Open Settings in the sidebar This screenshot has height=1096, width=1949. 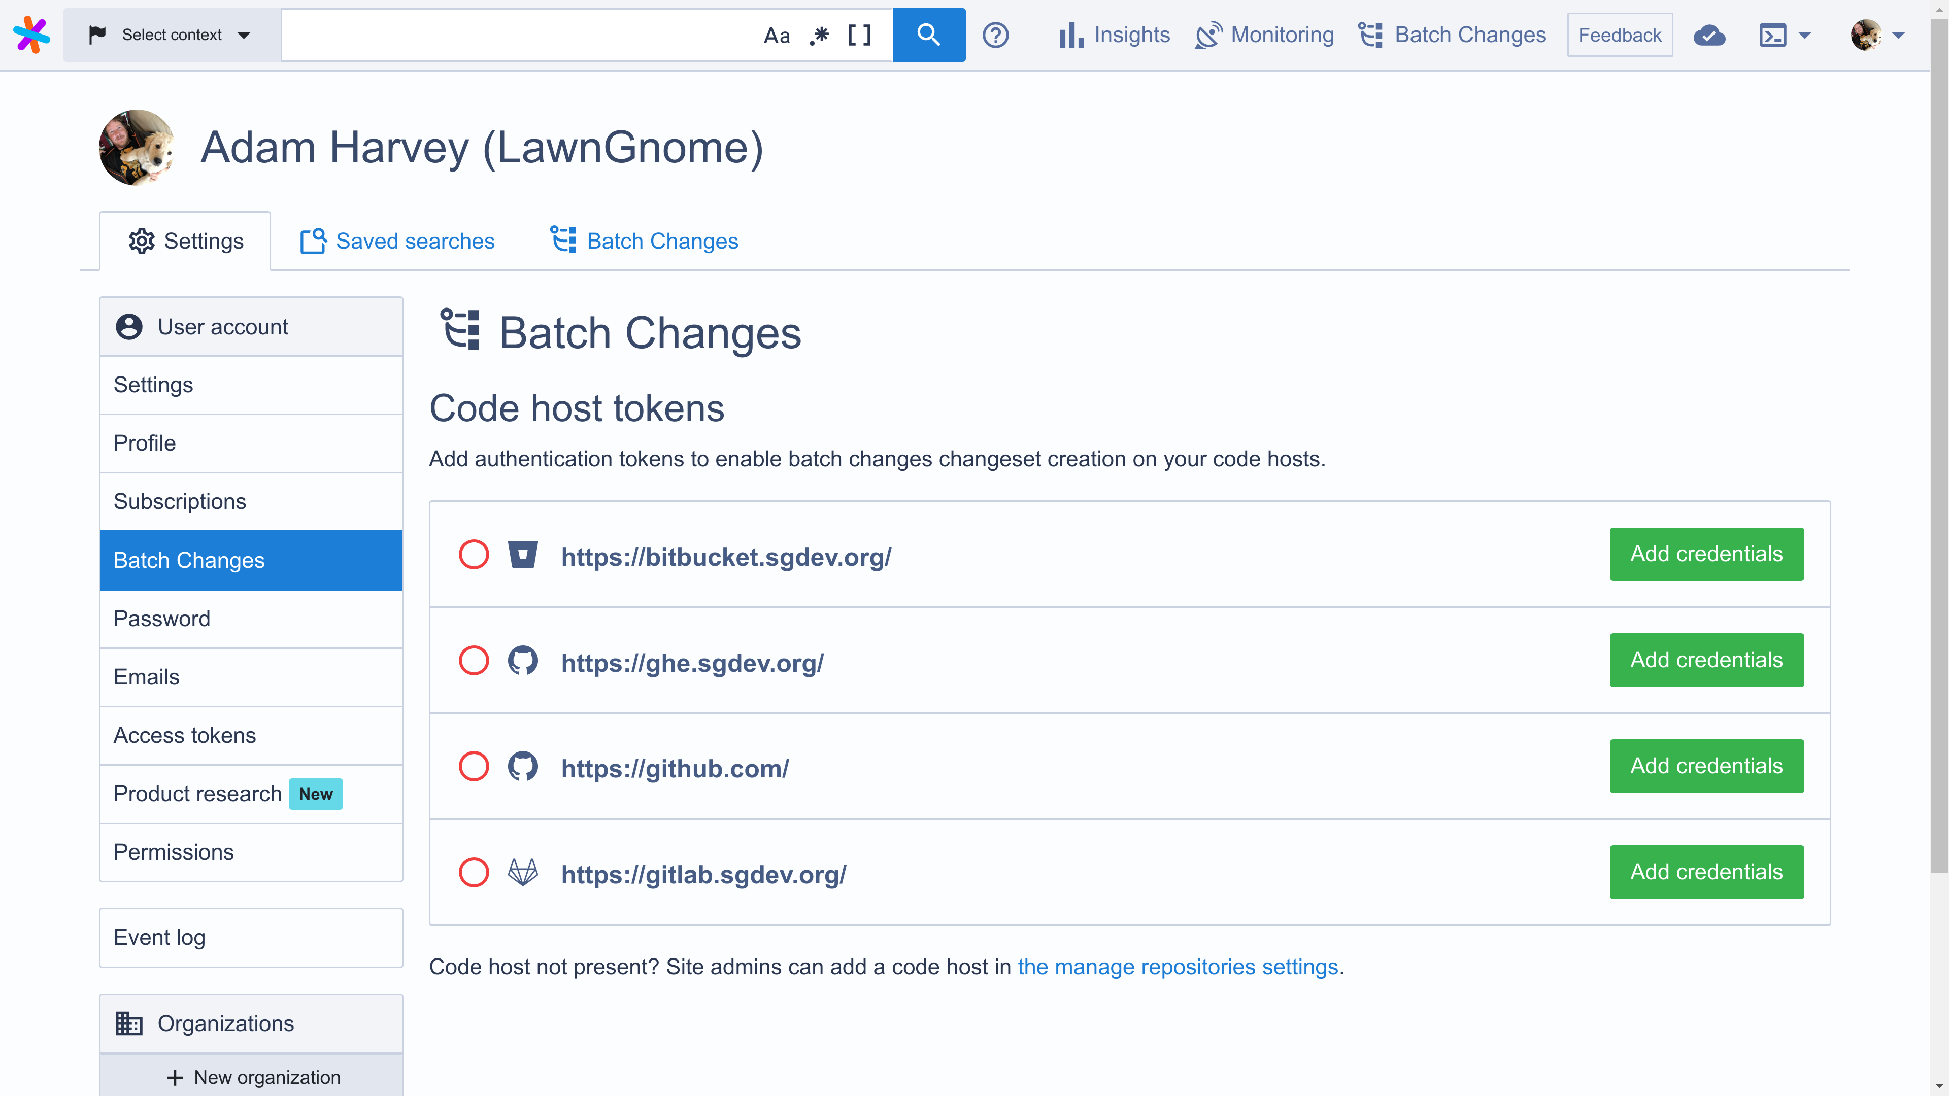[251, 385]
